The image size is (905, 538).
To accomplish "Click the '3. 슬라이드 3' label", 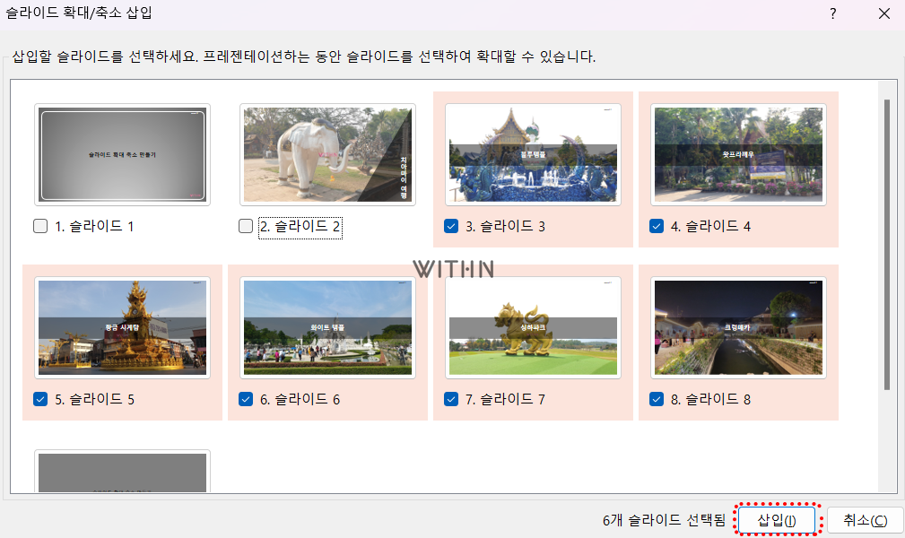I will (505, 226).
